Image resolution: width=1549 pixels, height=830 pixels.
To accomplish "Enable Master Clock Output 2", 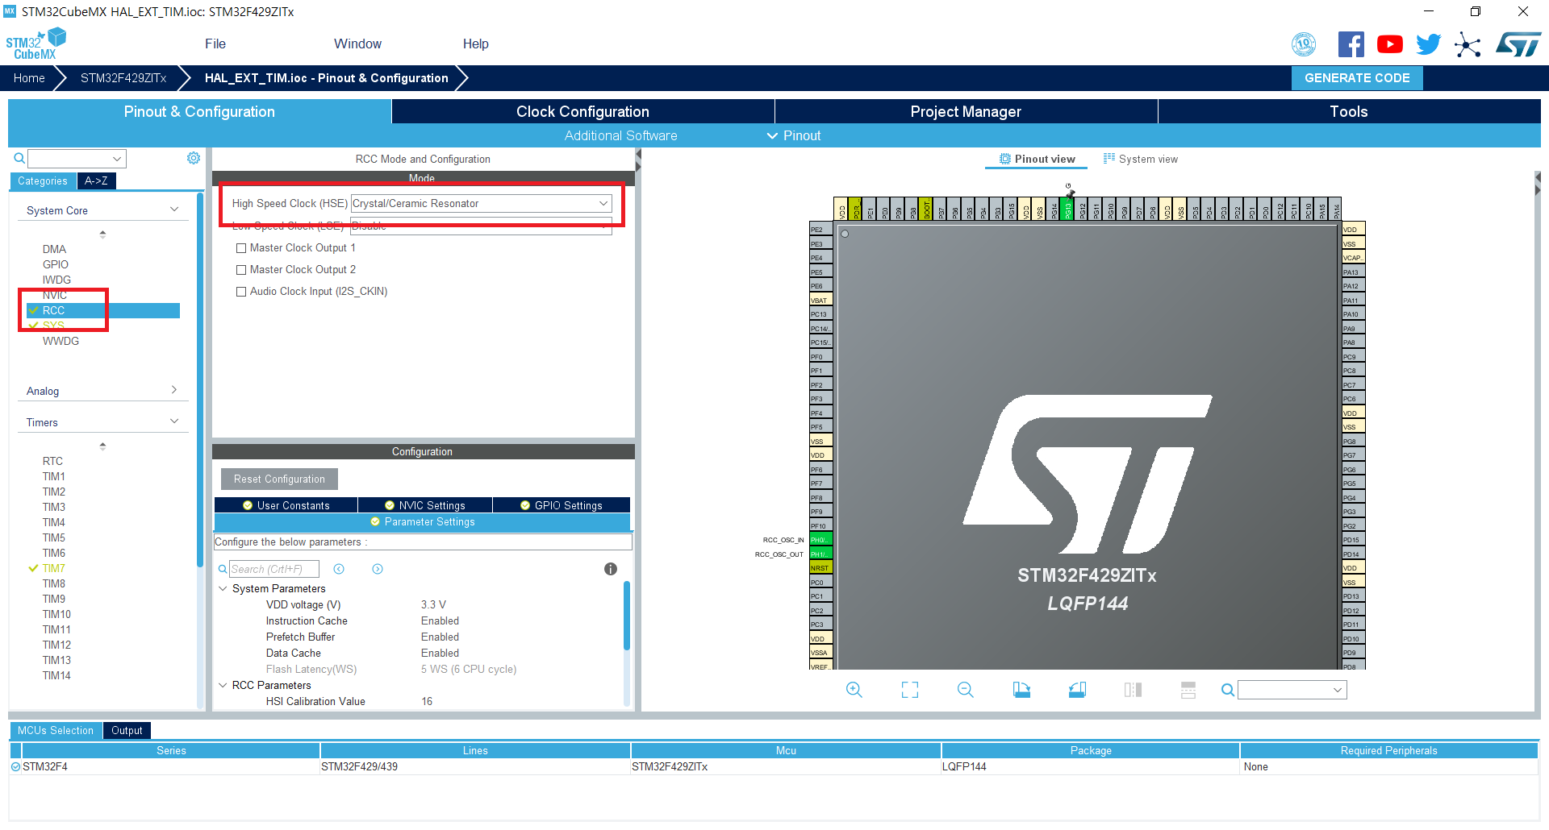I will click(240, 270).
